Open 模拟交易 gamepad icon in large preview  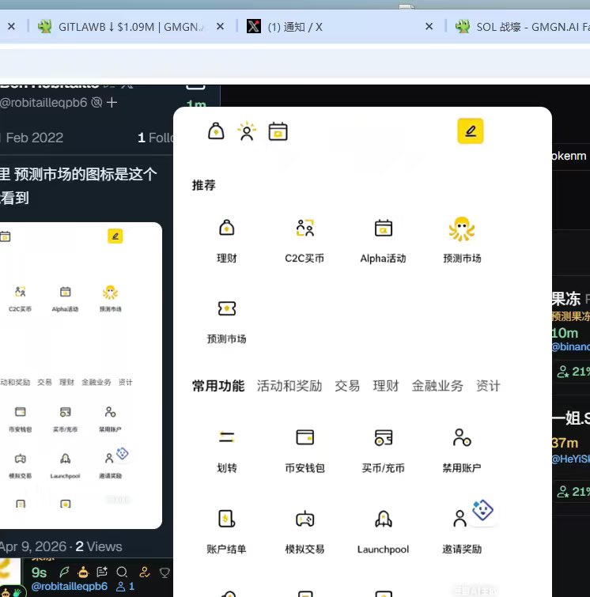[304, 519]
